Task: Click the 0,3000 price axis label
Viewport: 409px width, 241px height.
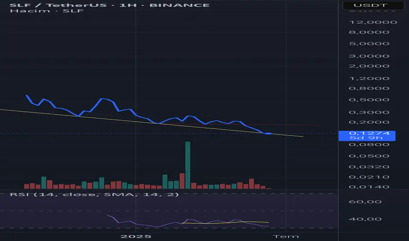Action: click(369, 112)
